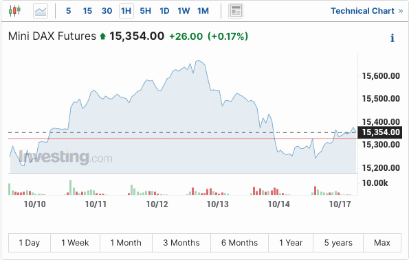Screen dimensions: 409x260
Task: Select the 1H interval
Action: (x=126, y=11)
